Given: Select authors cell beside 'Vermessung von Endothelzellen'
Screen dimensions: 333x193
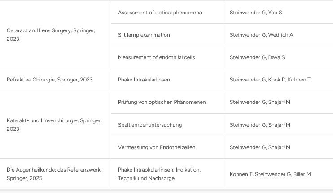Looking at the screenshot, I should 260,147.
